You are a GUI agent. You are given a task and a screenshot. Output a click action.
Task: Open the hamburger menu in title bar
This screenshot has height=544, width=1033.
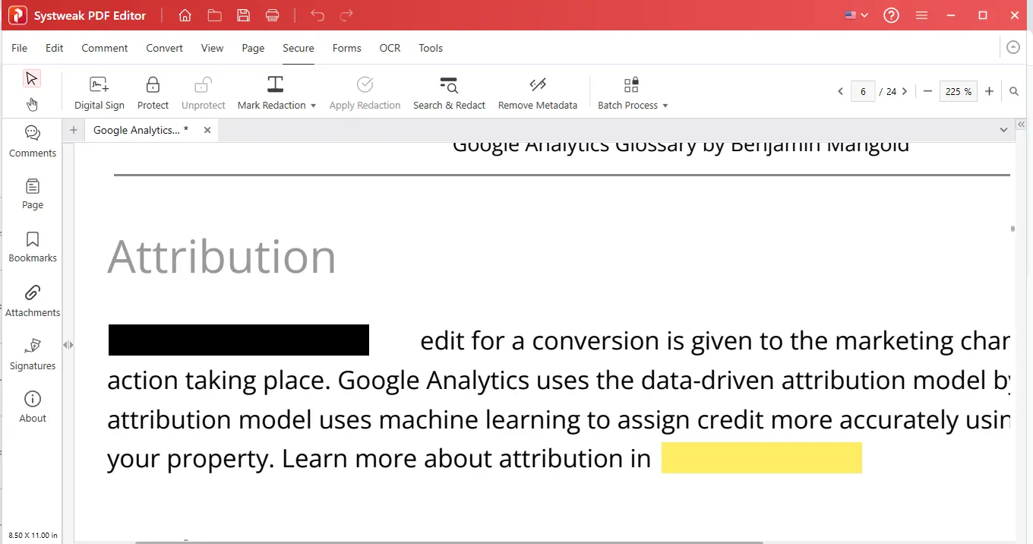tap(921, 15)
